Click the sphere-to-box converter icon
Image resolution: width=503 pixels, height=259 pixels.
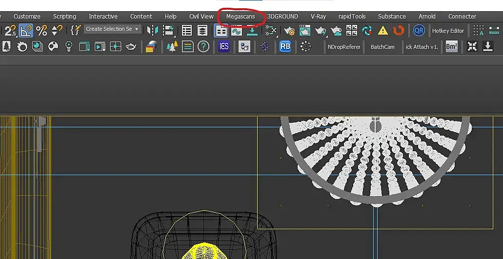click(244, 47)
